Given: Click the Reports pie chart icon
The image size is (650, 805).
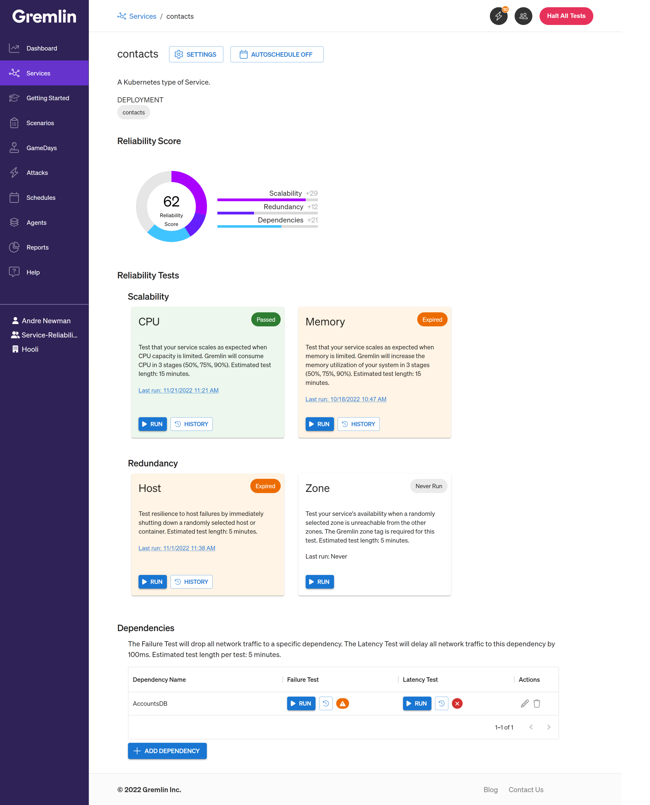Looking at the screenshot, I should [14, 247].
